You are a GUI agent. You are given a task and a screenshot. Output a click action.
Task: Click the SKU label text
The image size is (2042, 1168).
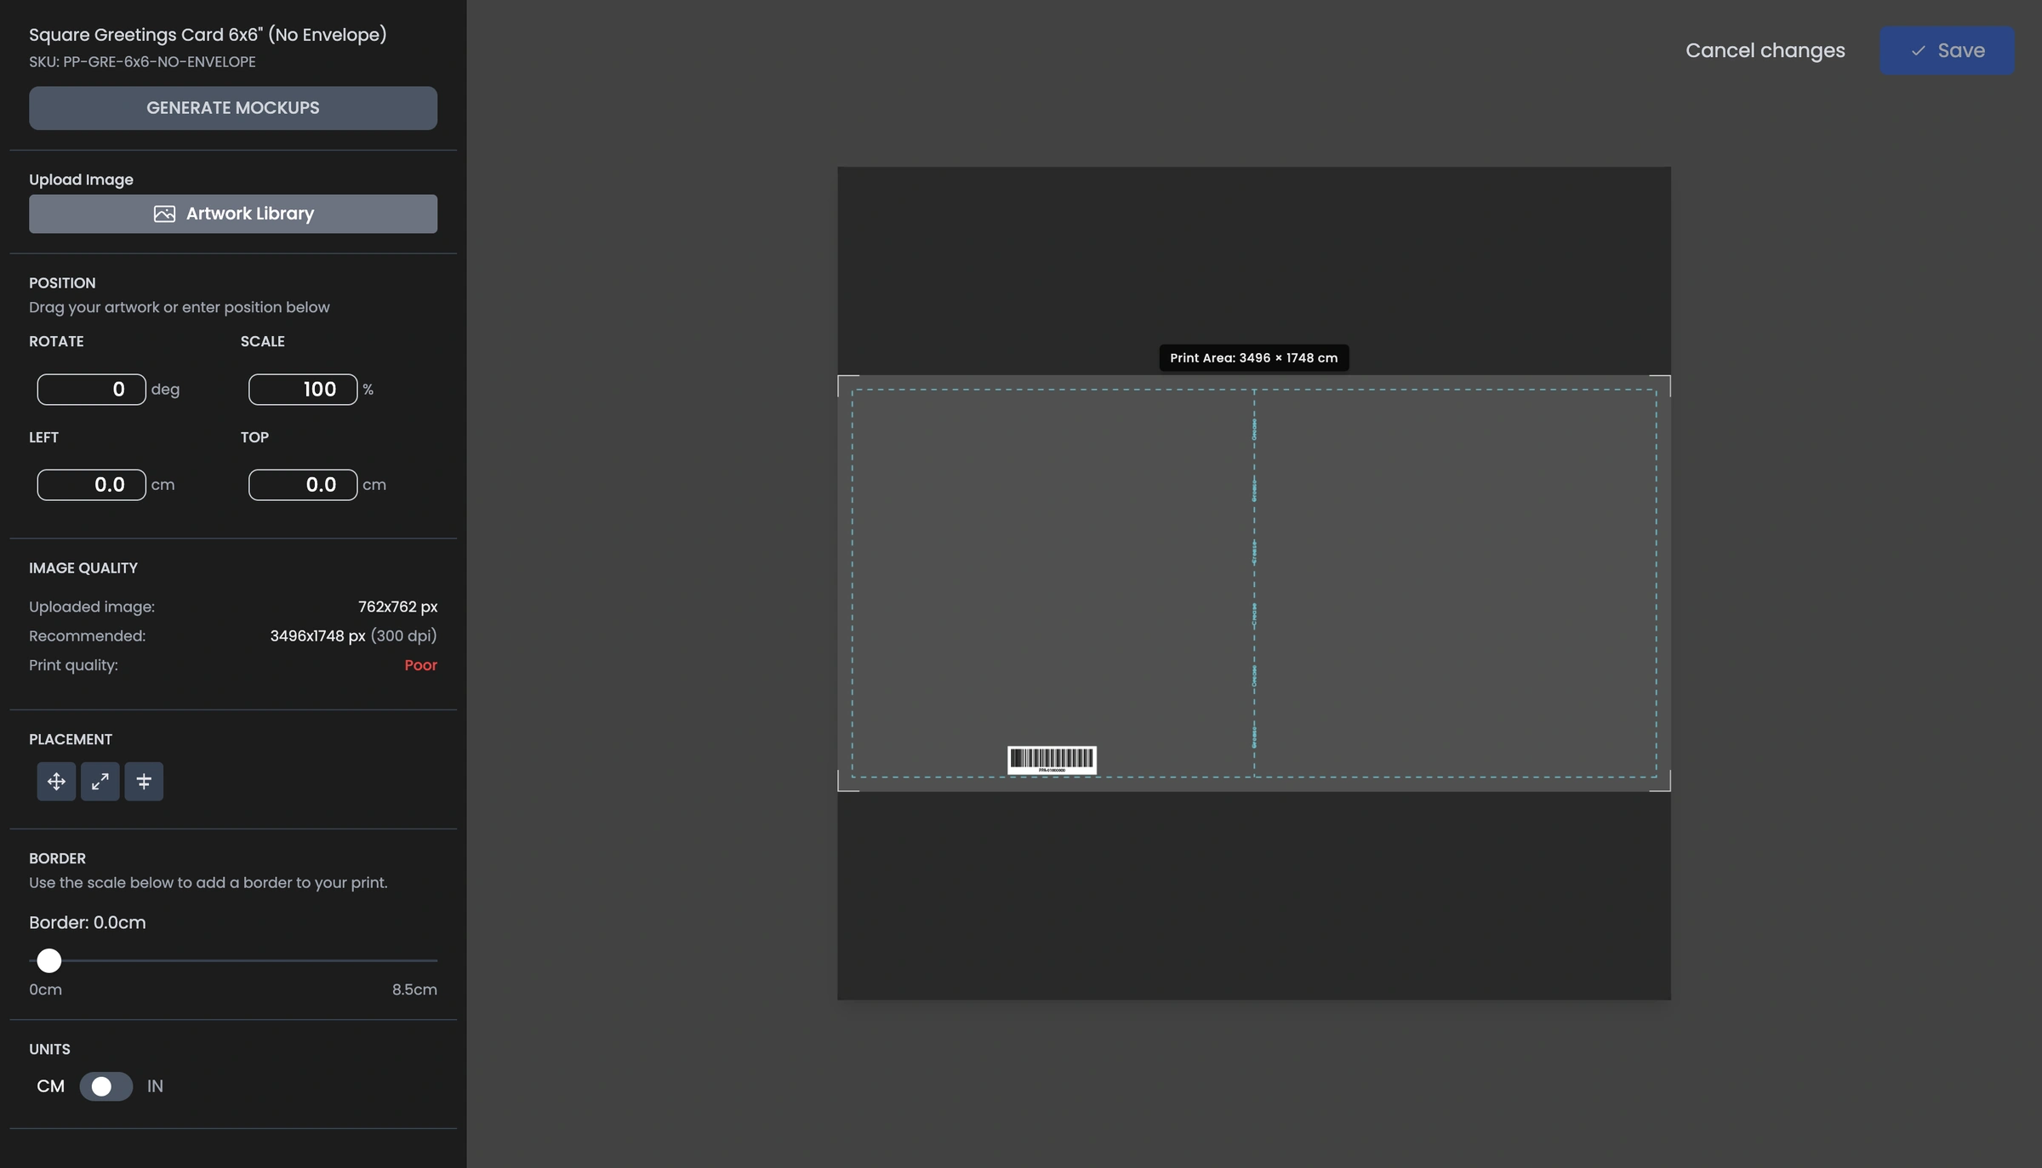(x=142, y=61)
